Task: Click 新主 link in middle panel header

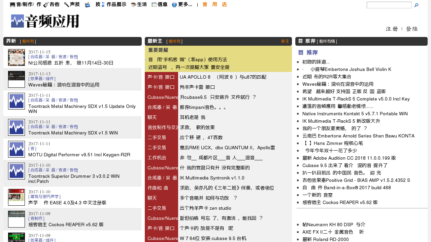Action: tap(285, 41)
